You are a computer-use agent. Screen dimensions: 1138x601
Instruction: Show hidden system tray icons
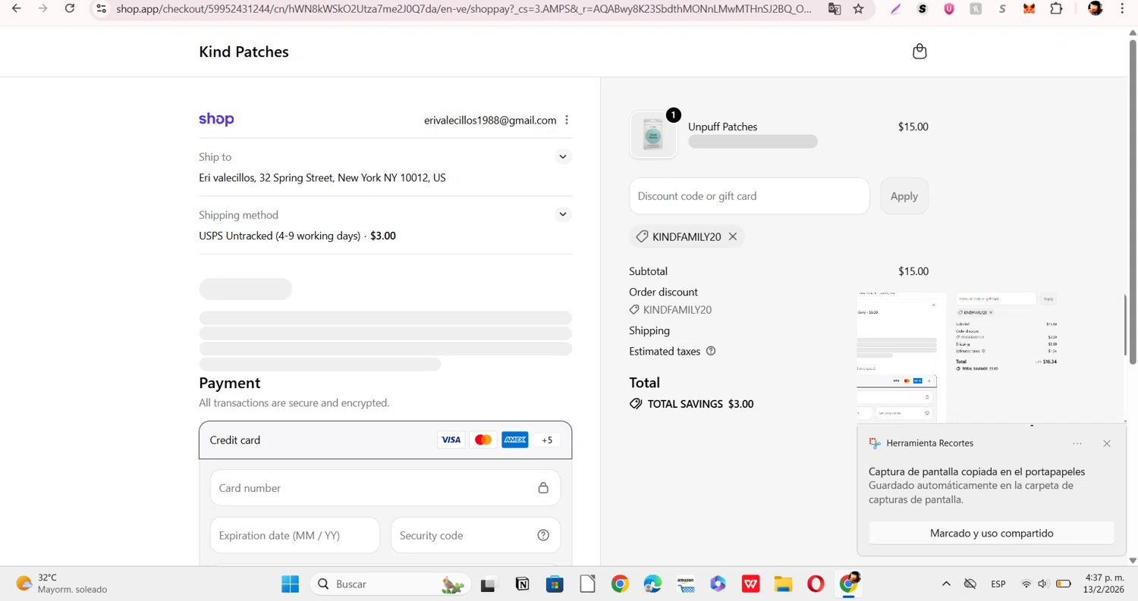946,584
